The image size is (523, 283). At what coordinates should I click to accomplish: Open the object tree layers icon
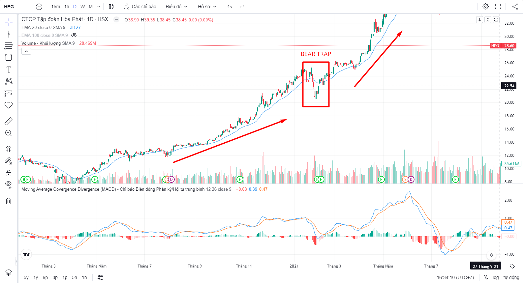[9, 272]
